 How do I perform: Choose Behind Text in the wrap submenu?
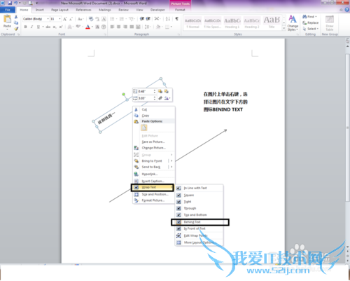[x=199, y=222]
